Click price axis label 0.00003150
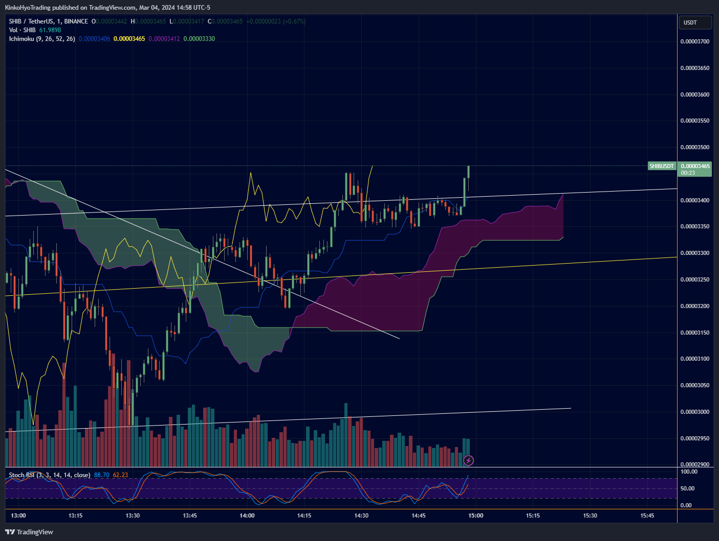 point(695,333)
